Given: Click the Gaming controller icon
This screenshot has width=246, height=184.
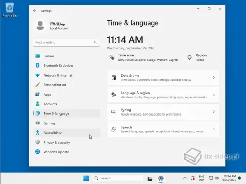Looking at the screenshot, I should [37, 123].
